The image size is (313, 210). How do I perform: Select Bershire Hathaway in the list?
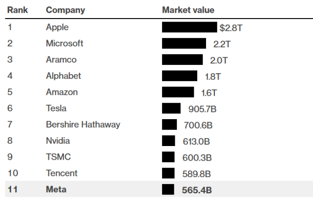[x=83, y=125]
